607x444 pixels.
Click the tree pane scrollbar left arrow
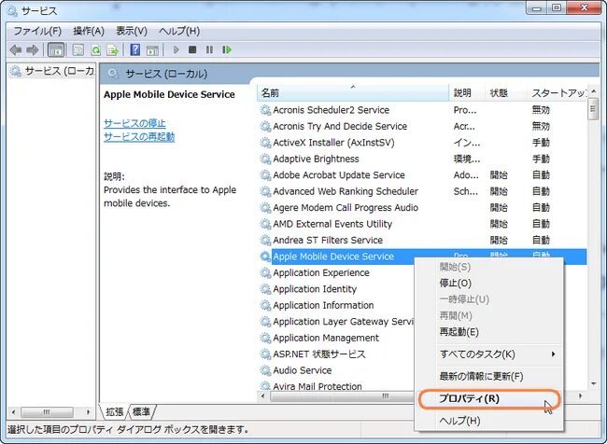click(x=13, y=412)
